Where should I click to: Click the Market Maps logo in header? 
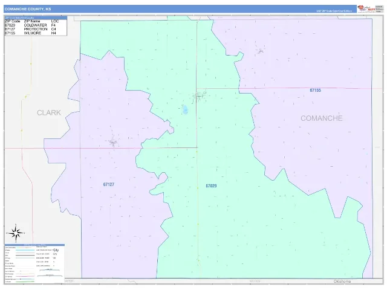pos(366,8)
